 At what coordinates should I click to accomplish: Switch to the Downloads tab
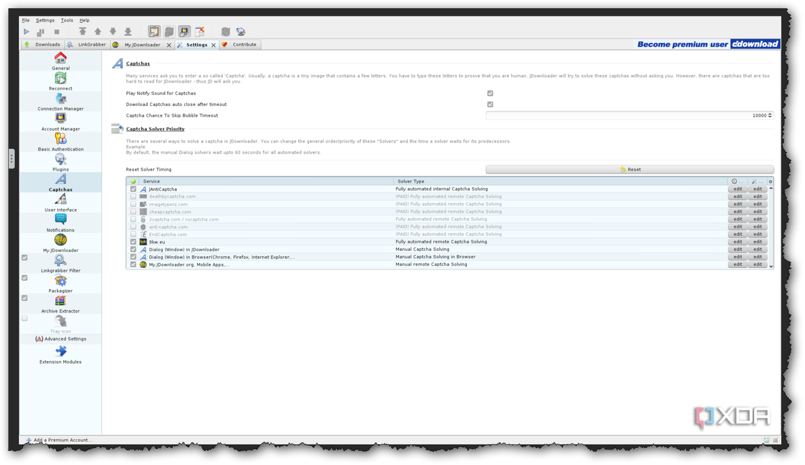42,45
